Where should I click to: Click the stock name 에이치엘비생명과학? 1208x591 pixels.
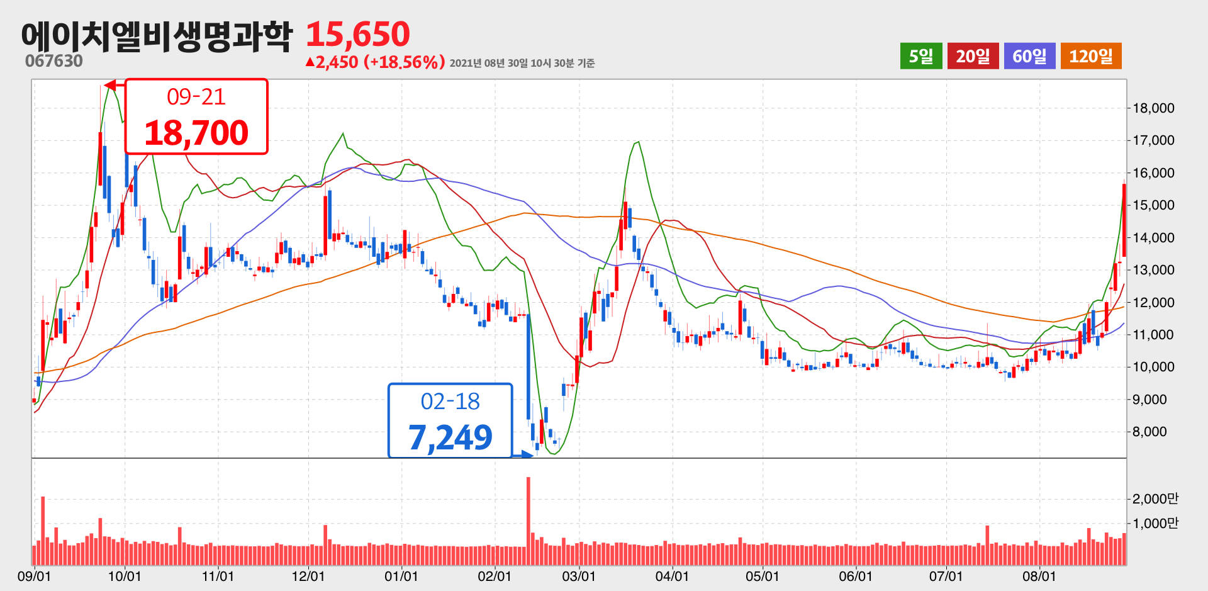(157, 35)
